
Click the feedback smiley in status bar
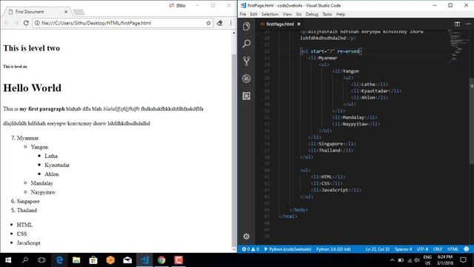pyautogui.click(x=467, y=249)
